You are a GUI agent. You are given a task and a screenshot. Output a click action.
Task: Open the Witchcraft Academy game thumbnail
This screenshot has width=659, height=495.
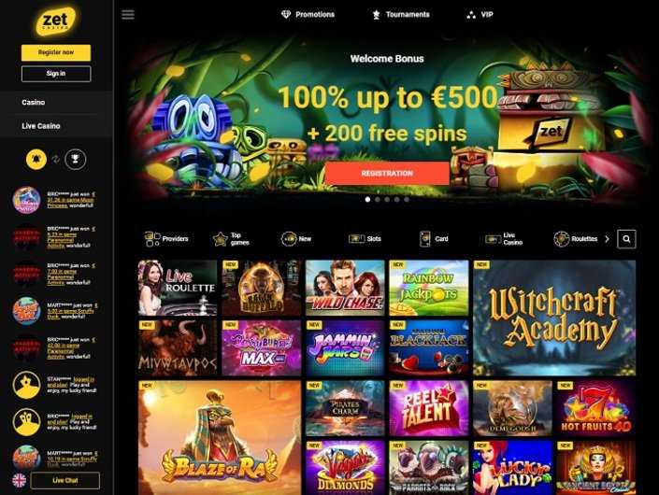coord(554,318)
